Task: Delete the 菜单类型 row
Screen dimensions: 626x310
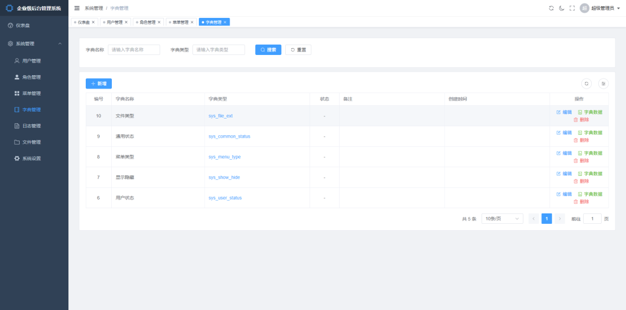Action: pos(581,161)
